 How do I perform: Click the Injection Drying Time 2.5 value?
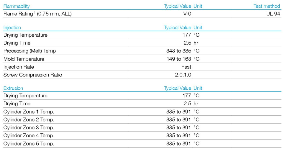(187, 43)
